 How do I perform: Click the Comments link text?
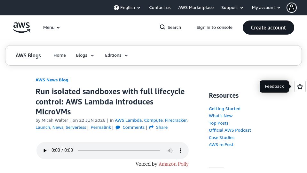point(134,128)
